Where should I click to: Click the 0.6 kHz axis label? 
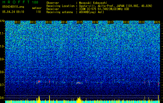tap(2, 98)
